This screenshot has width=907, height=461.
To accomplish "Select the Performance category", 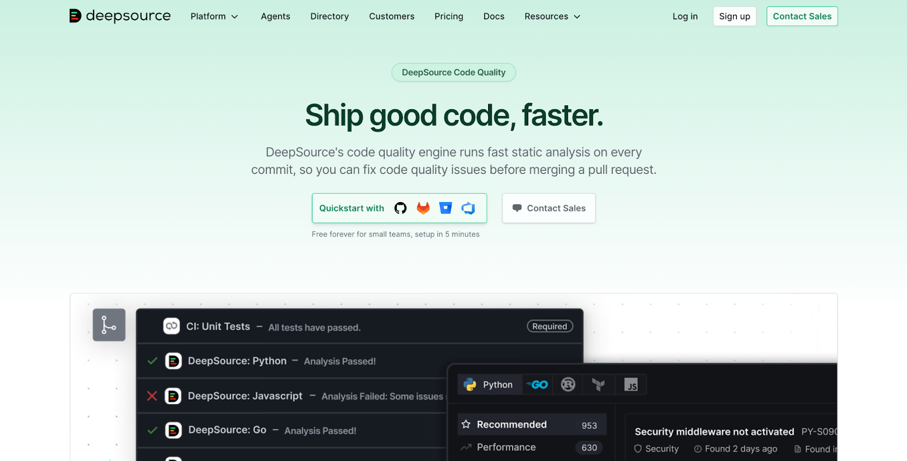I will 532,447.
